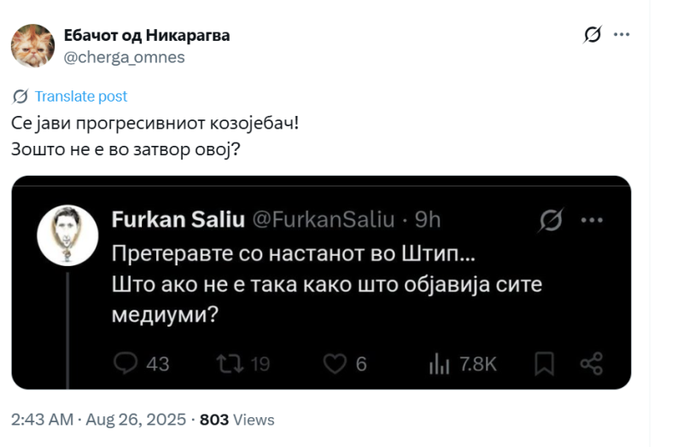Like the quoted post with 6 likes
Viewport: 683px width, 447px height.
click(x=334, y=363)
